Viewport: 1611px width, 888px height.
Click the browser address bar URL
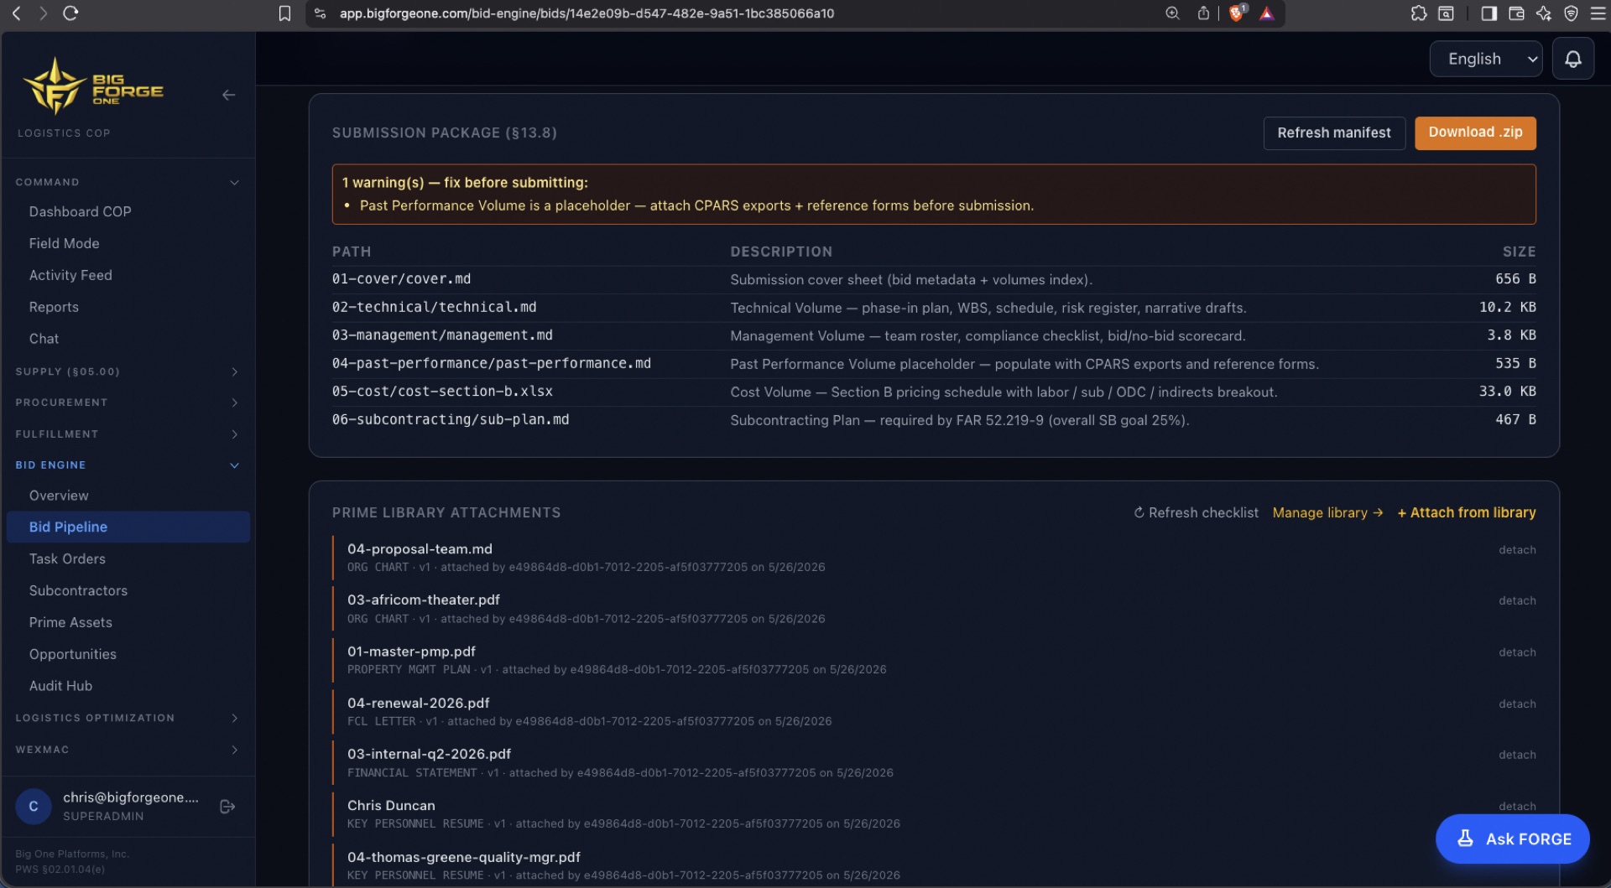(x=587, y=13)
